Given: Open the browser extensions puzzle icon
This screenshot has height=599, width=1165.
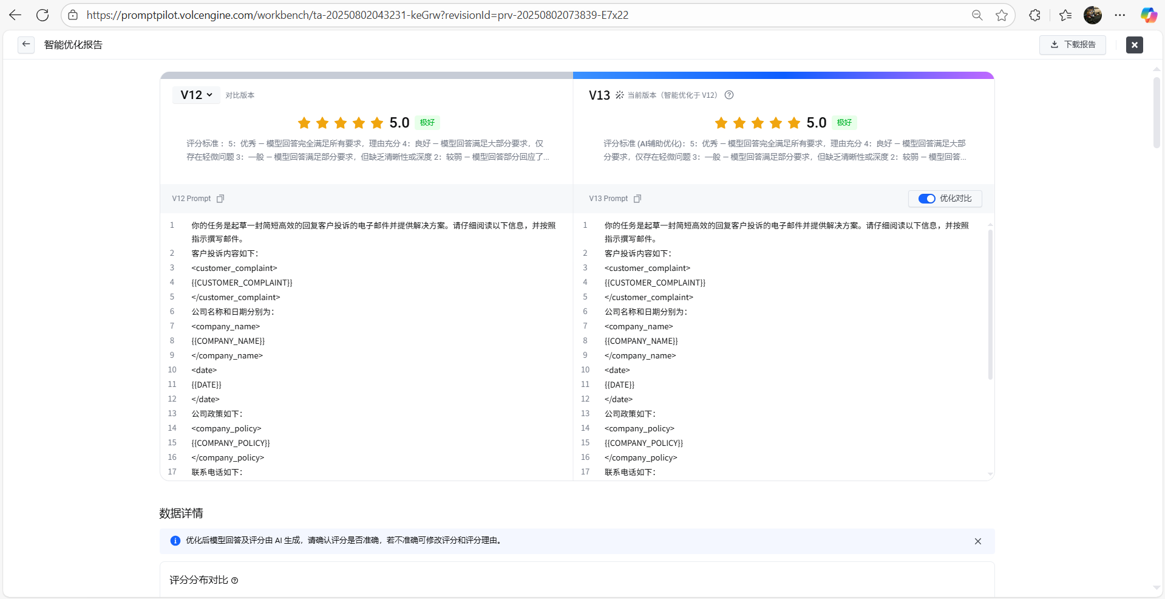Looking at the screenshot, I should [1034, 15].
